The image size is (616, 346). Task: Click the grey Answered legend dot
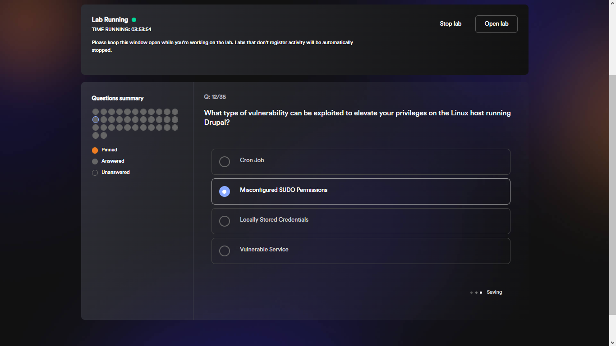[95, 161]
